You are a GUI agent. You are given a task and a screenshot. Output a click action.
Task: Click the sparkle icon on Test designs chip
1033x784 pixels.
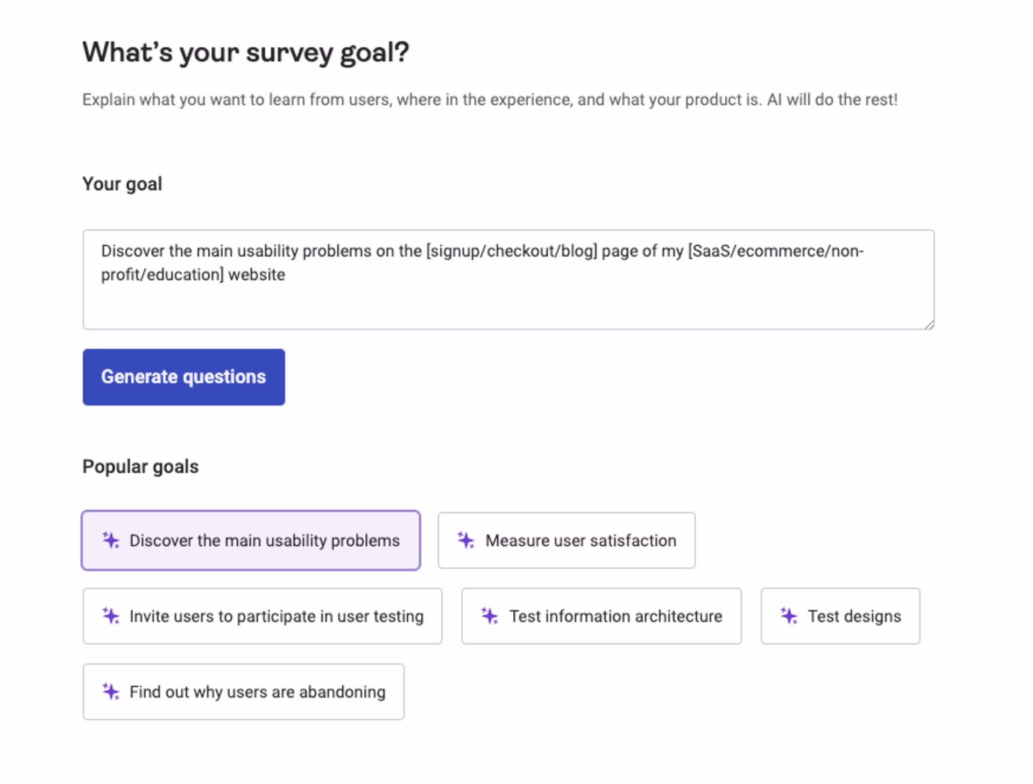coord(789,616)
